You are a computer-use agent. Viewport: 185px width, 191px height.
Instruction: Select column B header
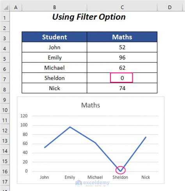pyautogui.click(x=55, y=7)
